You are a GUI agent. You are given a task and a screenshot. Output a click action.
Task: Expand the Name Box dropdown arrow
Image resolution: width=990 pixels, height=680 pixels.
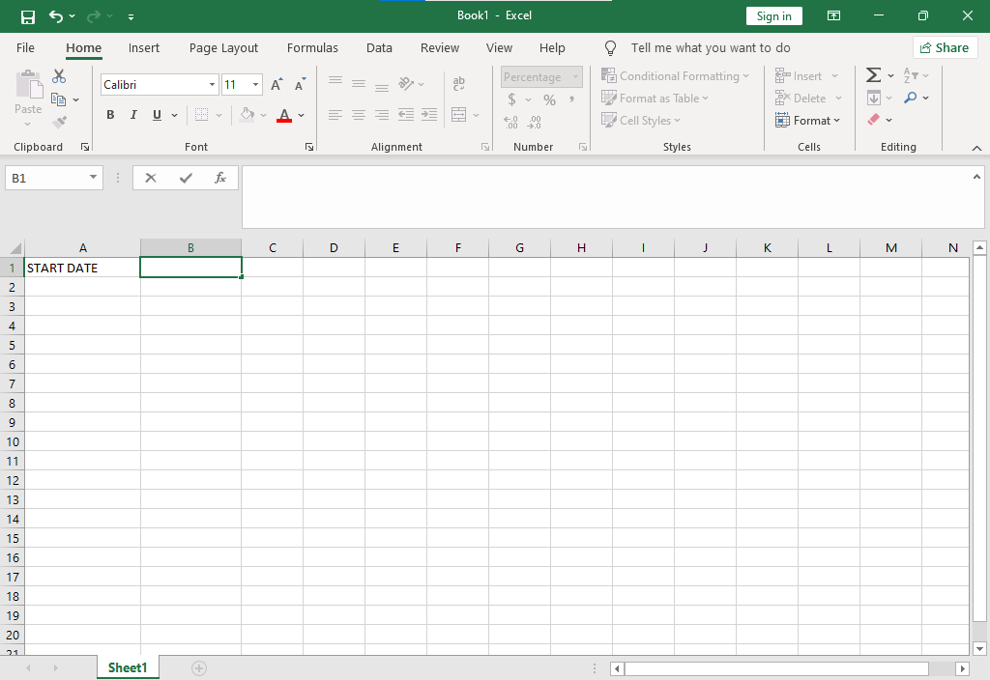pyautogui.click(x=93, y=178)
